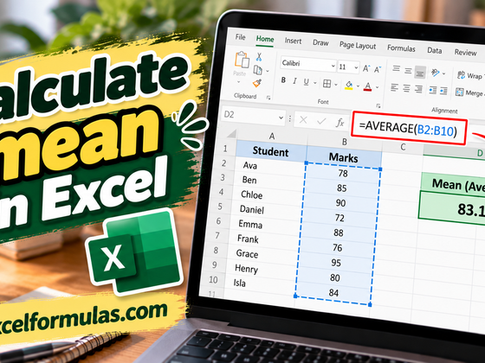This screenshot has height=363, width=485.
Task: Select the cell with value 72
Action: 339,218
